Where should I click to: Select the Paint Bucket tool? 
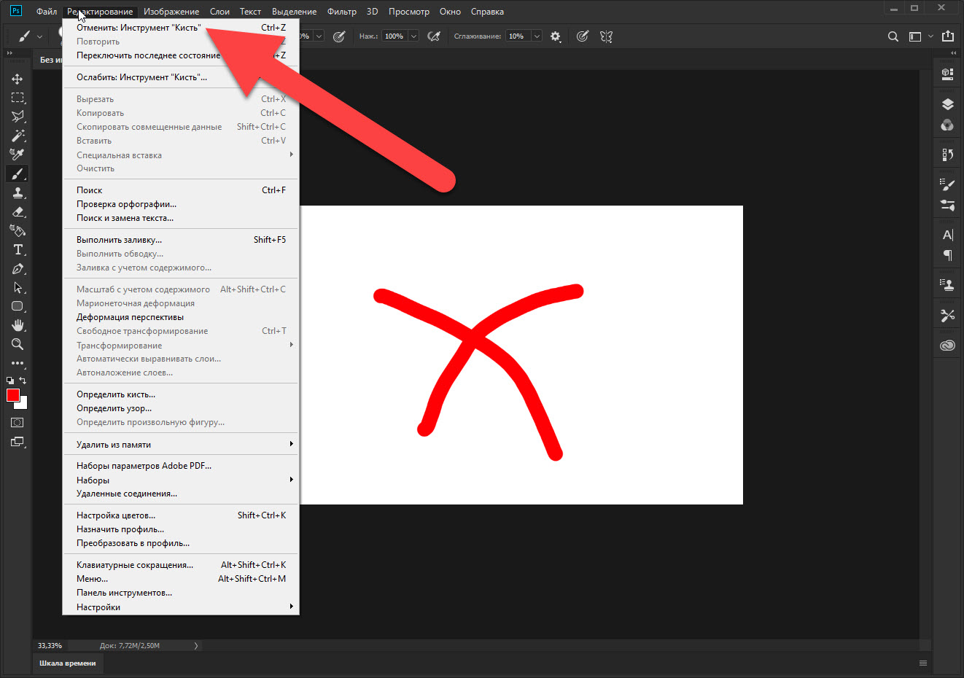pos(18,230)
